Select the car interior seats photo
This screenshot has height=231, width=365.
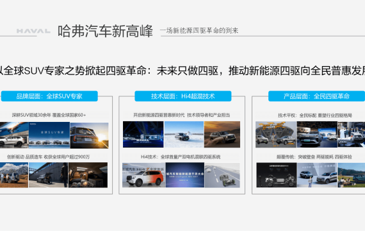(88, 175)
